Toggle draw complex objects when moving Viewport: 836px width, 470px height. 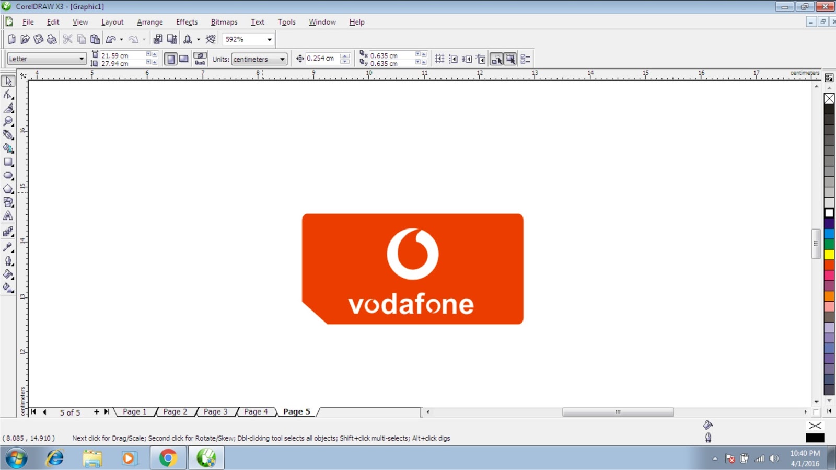pyautogui.click(x=496, y=59)
